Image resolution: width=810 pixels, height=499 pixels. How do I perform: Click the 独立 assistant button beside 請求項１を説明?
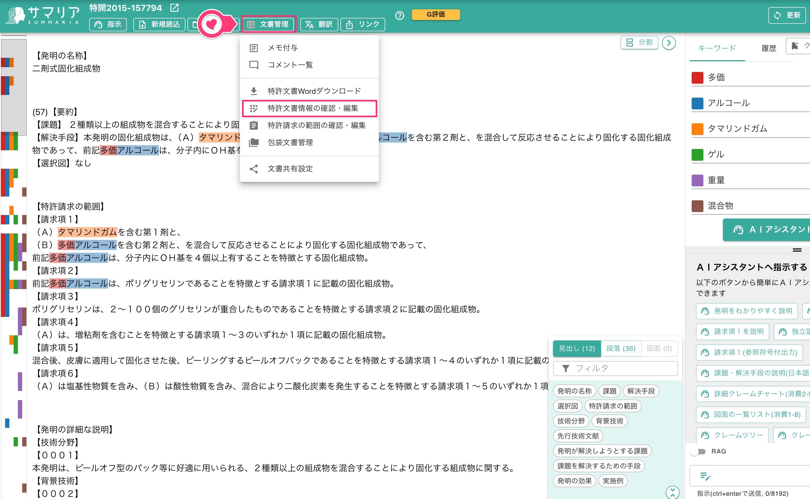coord(791,332)
